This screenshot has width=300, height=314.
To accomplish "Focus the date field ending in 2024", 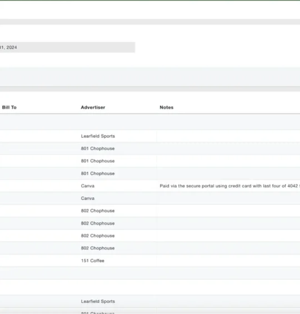I will (67, 47).
